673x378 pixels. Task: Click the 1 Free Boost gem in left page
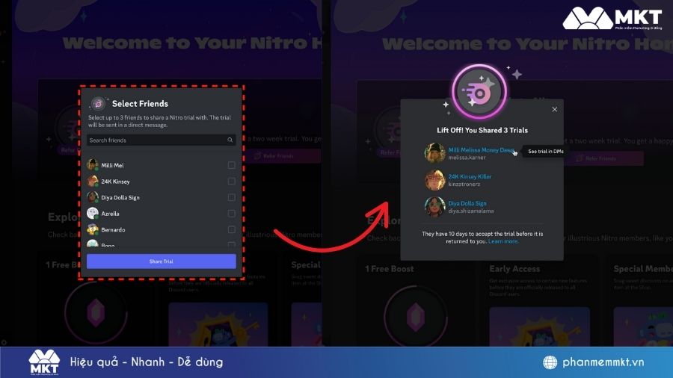(x=96, y=312)
